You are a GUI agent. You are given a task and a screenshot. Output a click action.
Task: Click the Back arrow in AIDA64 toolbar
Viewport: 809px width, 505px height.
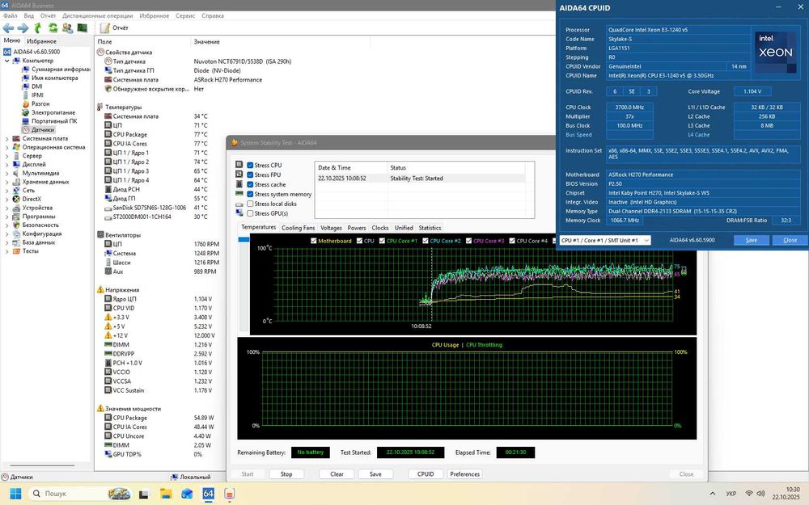8,27
